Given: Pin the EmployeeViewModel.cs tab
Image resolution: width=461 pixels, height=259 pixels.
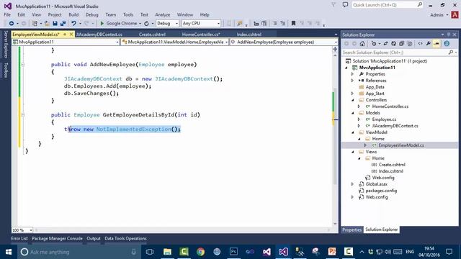Looking at the screenshot, I should click(x=65, y=35).
